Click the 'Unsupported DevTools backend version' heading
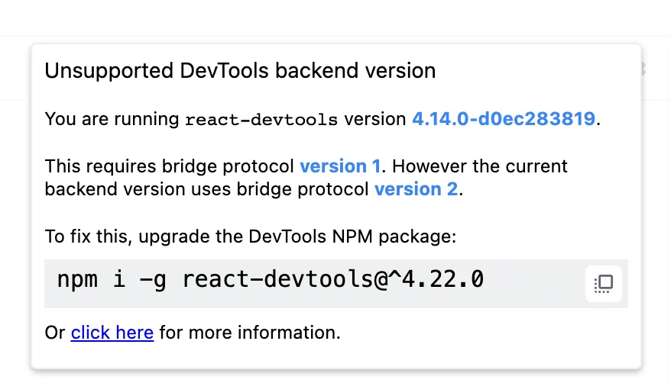Image resolution: width=671 pixels, height=383 pixels. point(240,71)
